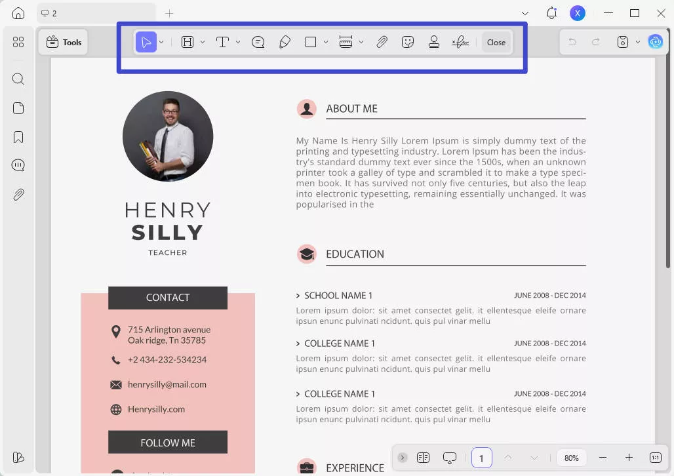Open the pages panel in sidebar

click(18, 108)
